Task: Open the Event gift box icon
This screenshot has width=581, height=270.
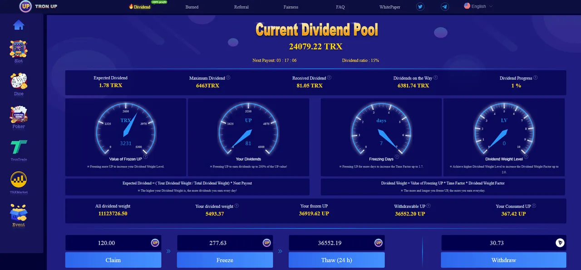Action: click(19, 212)
